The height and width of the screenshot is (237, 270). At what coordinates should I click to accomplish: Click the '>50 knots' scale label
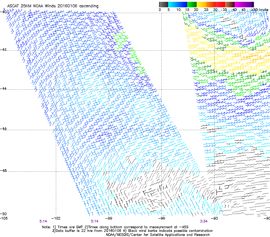(259, 10)
